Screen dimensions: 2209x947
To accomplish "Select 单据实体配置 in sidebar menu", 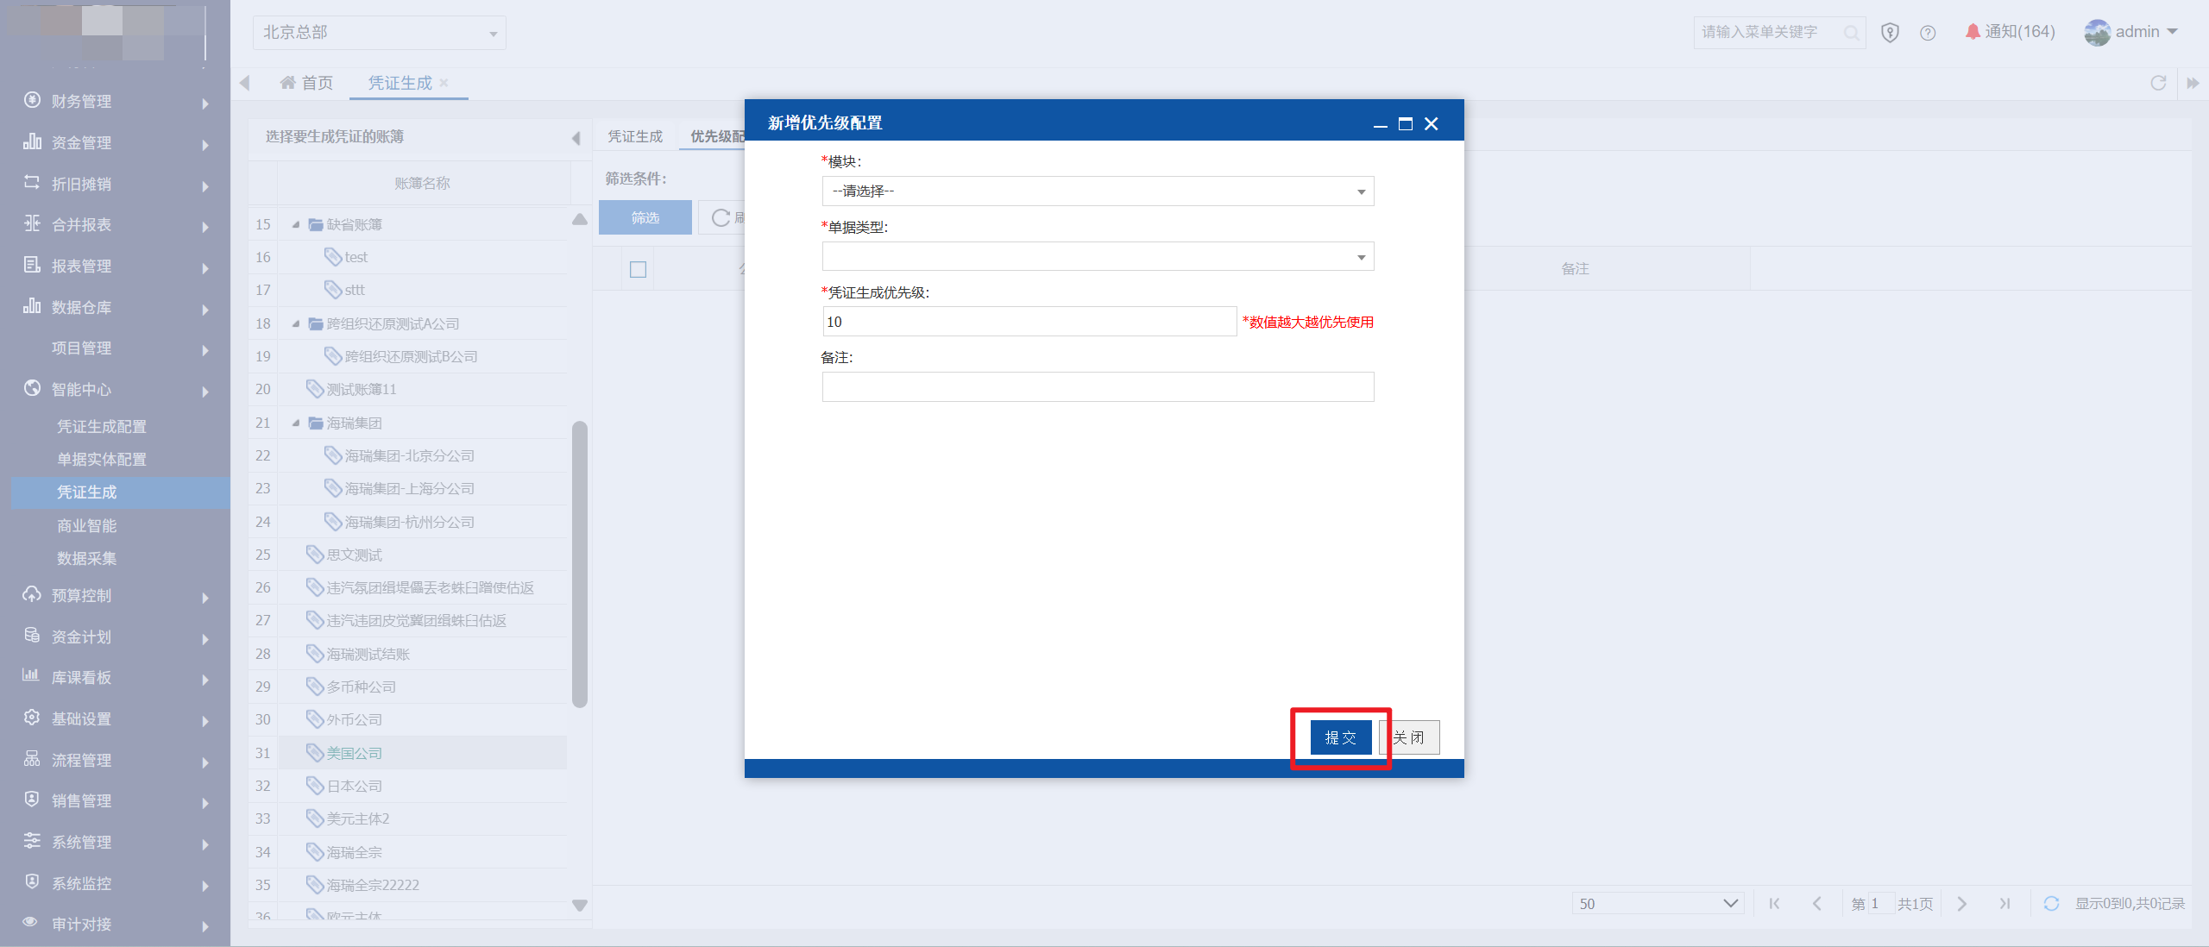I will 102,459.
